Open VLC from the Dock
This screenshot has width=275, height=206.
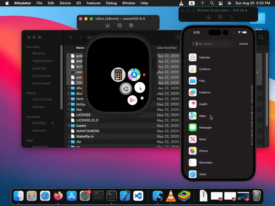pyautogui.click(x=171, y=196)
